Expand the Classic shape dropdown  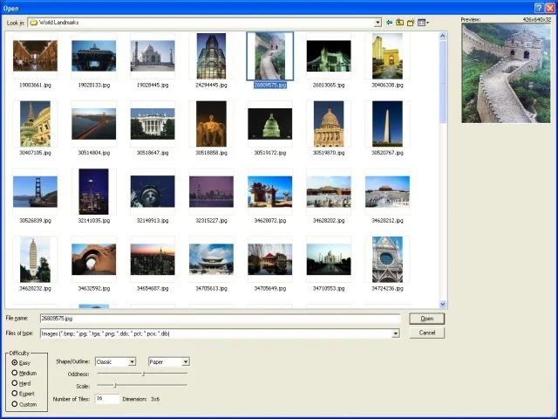point(132,361)
